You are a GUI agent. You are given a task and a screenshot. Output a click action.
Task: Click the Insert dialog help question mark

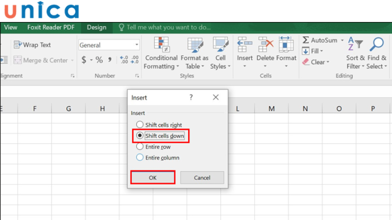191,97
